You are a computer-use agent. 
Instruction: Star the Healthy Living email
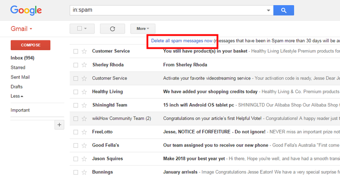point(84,92)
